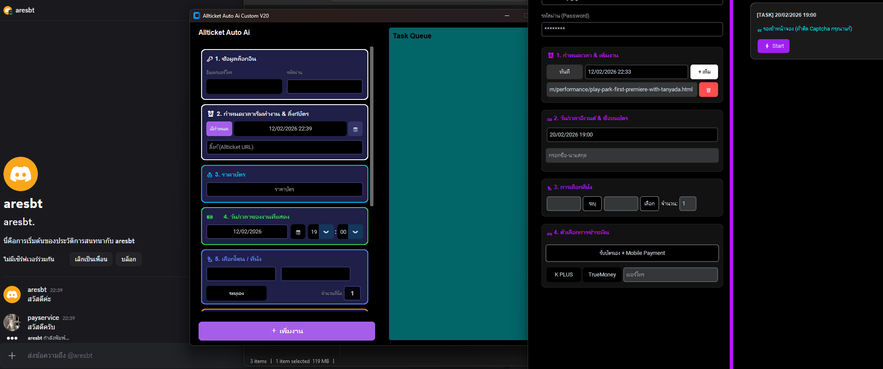Click the white '+ เพิ่ม' add button
Viewport: 883px width, 369px height.
click(704, 72)
